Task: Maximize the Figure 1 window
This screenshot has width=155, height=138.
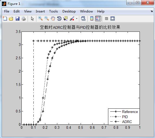Action: (138, 2)
